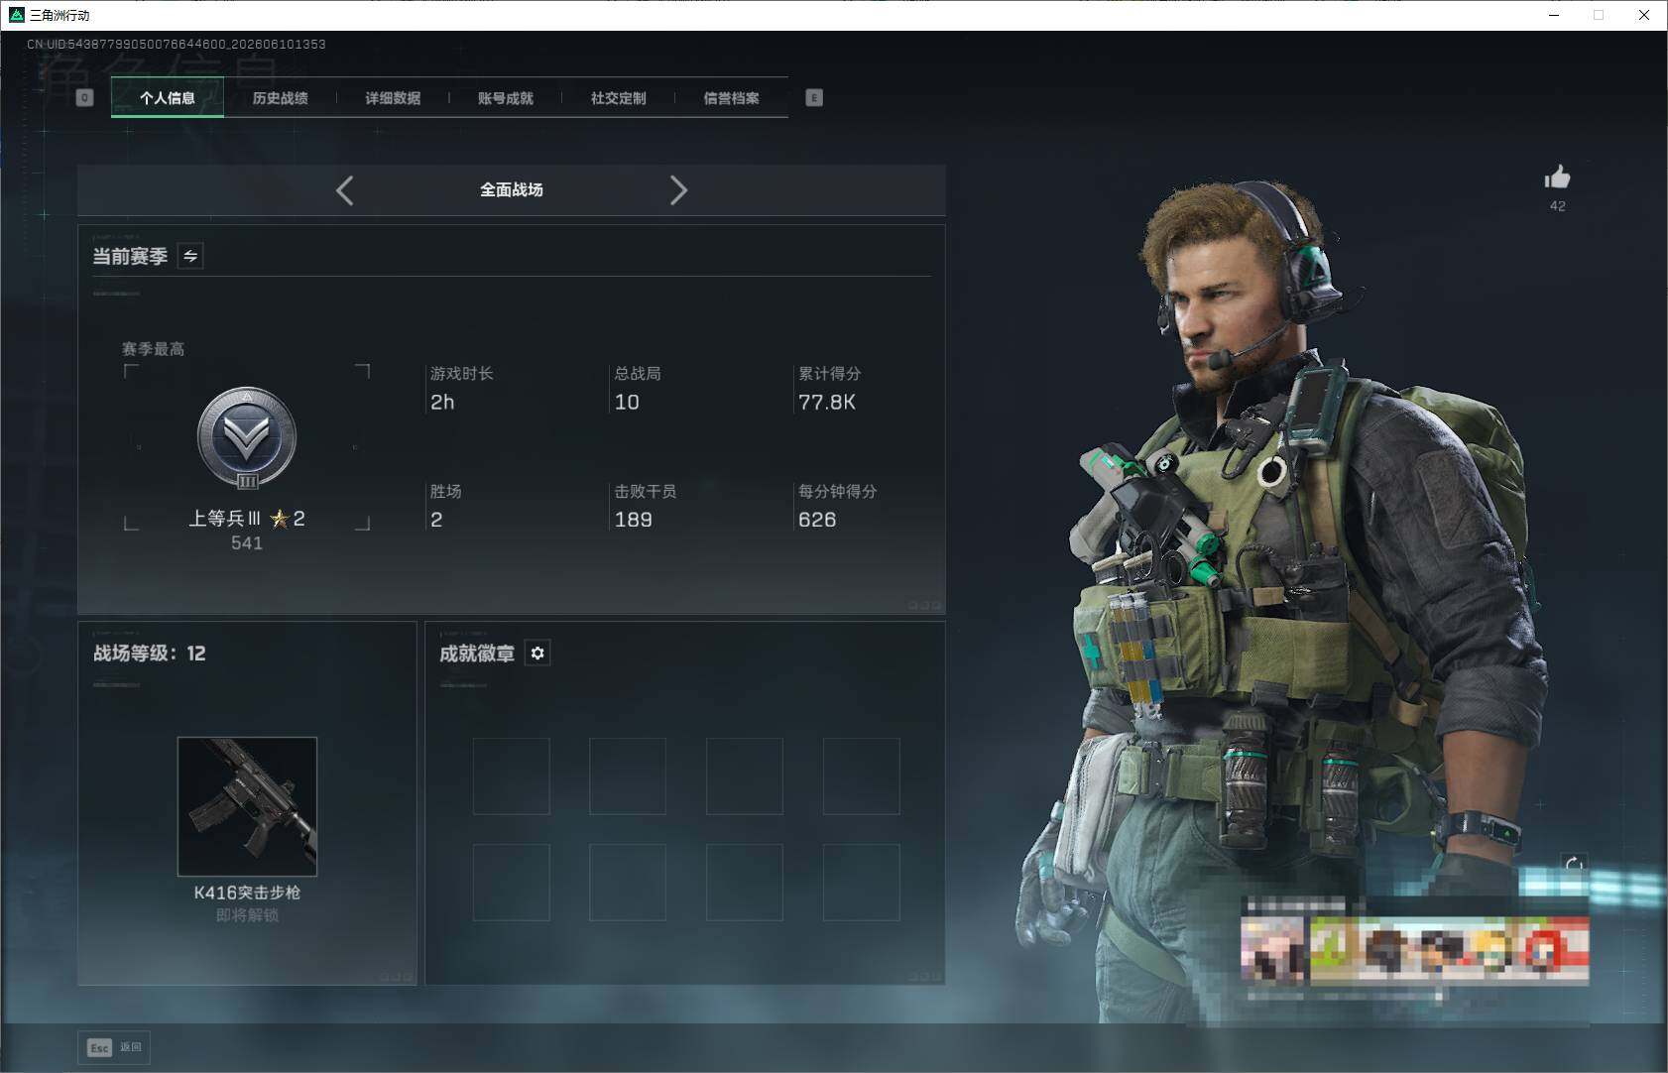Image resolution: width=1668 pixels, height=1073 pixels.
Task: Open the 账号成就 tab
Action: 506,98
